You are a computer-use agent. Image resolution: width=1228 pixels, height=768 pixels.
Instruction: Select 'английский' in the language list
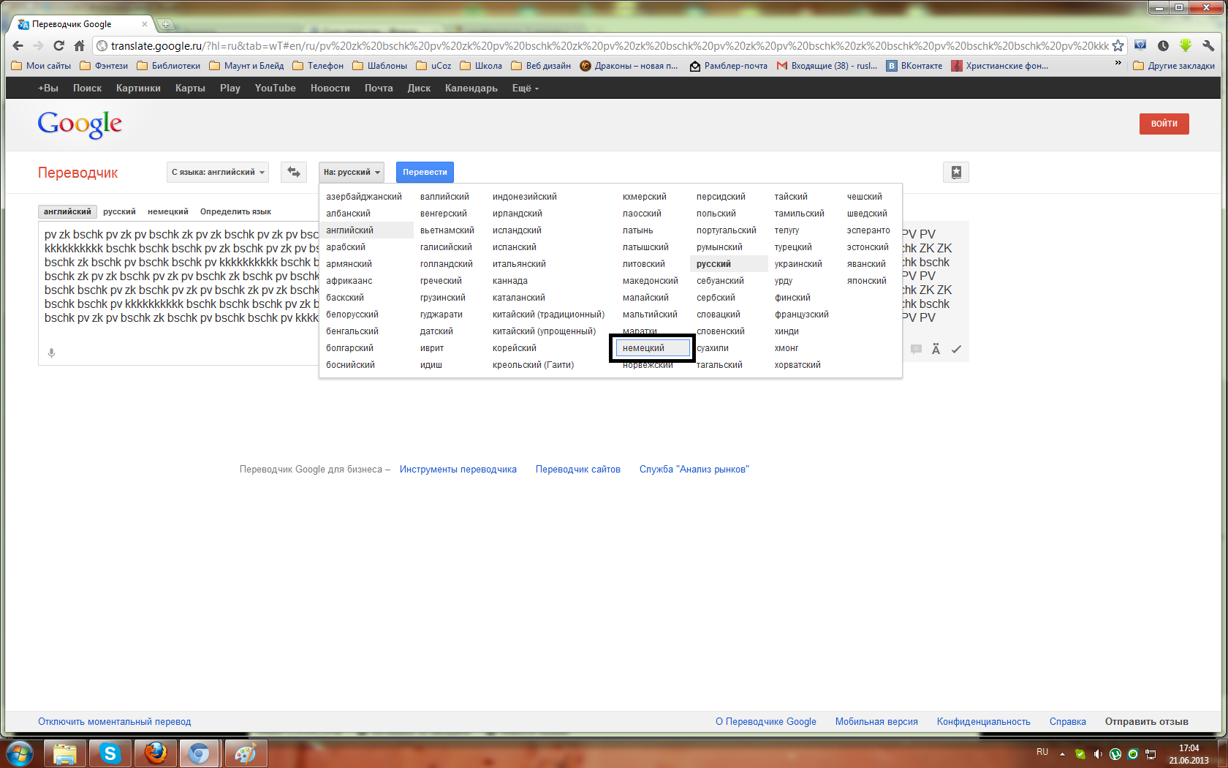pos(367,230)
